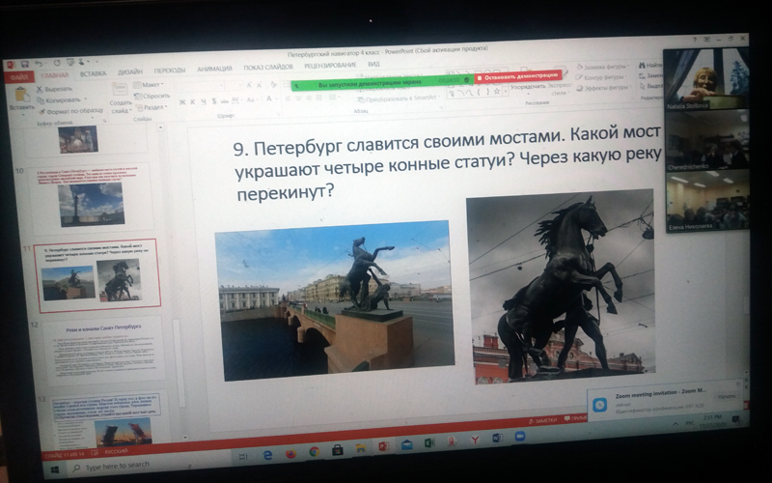This screenshot has height=483, width=772.
Task: Switch to ВСТАВКА tab
Action: (93, 73)
